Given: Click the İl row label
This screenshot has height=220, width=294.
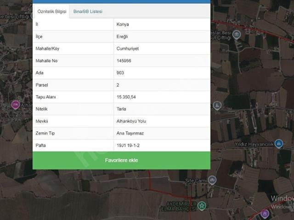Looking at the screenshot, I should pyautogui.click(x=37, y=24).
